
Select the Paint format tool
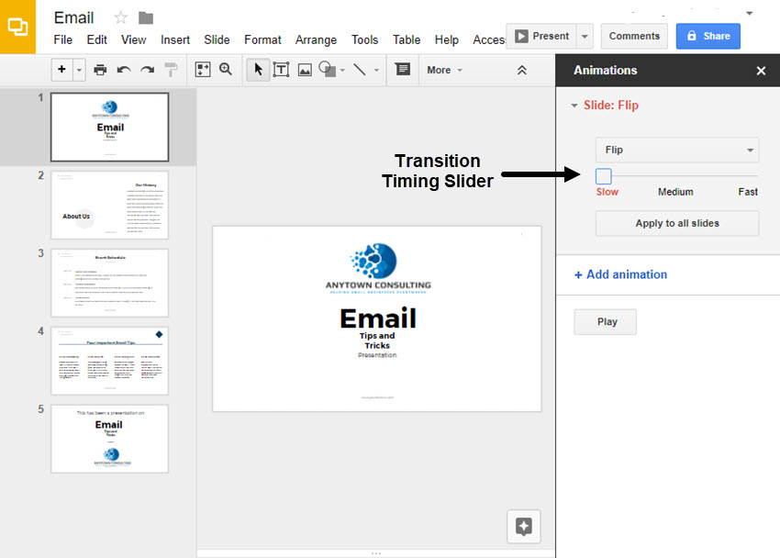tap(171, 70)
